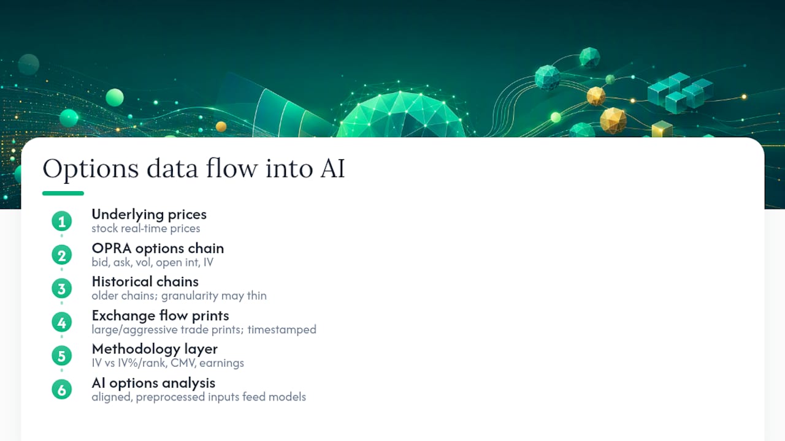
Task: Click the large/aggressive trade prints subtitle
Action: click(x=204, y=330)
